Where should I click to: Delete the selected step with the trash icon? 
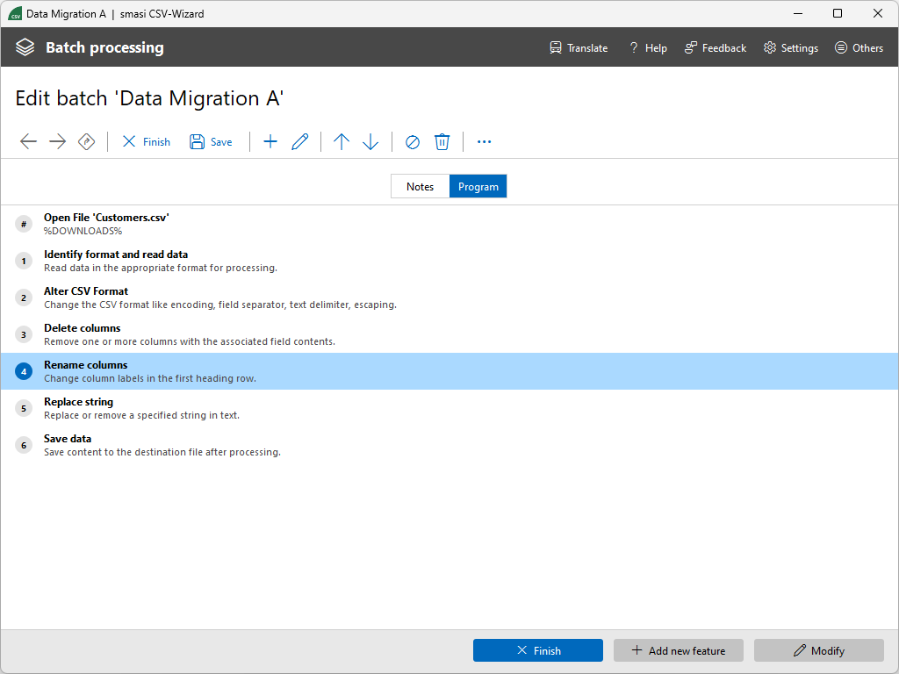(442, 141)
